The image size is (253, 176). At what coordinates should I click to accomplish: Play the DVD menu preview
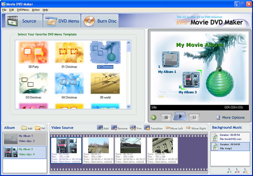click(x=180, y=116)
